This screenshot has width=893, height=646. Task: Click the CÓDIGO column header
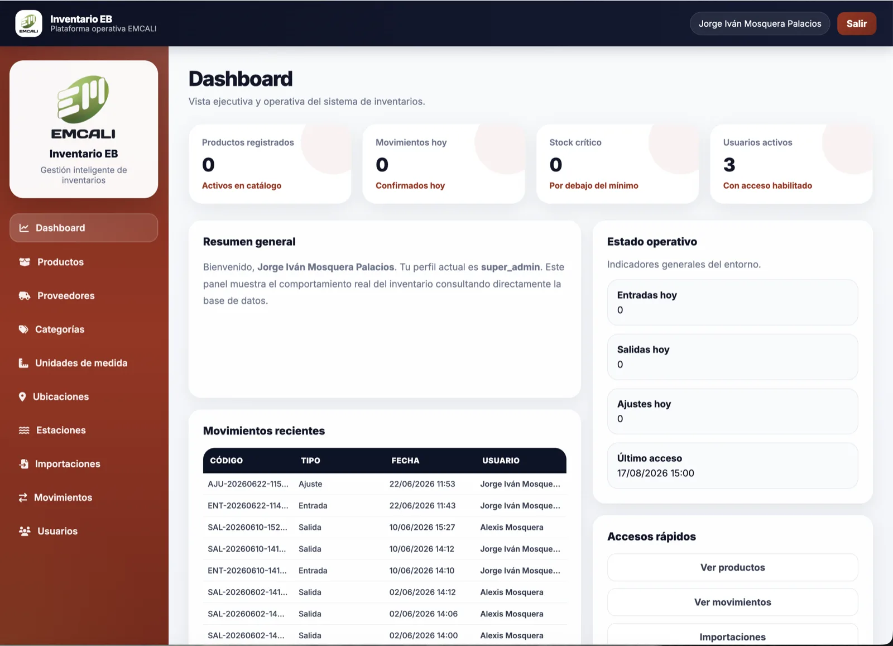227,461
